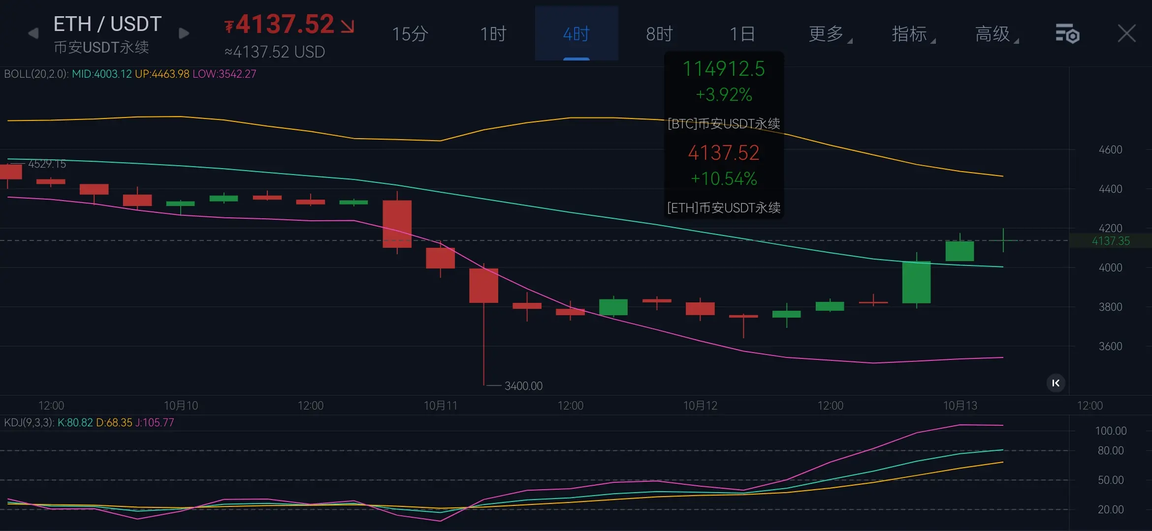Screen dimensions: 1152x531
Task: Click the KDJ(9,3,3) indicator label
Action: click(29, 423)
